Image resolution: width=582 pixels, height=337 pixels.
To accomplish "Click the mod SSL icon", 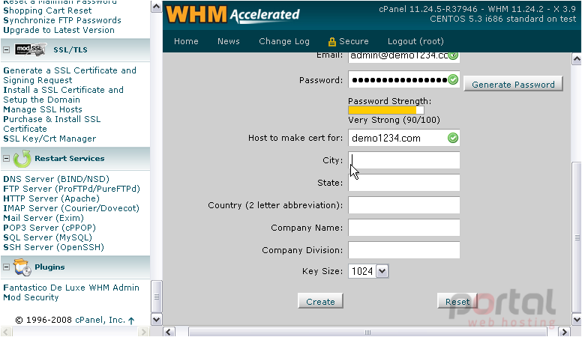I will [x=31, y=49].
